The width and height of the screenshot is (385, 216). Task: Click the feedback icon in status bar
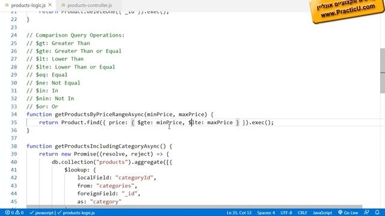[x=366, y=212]
